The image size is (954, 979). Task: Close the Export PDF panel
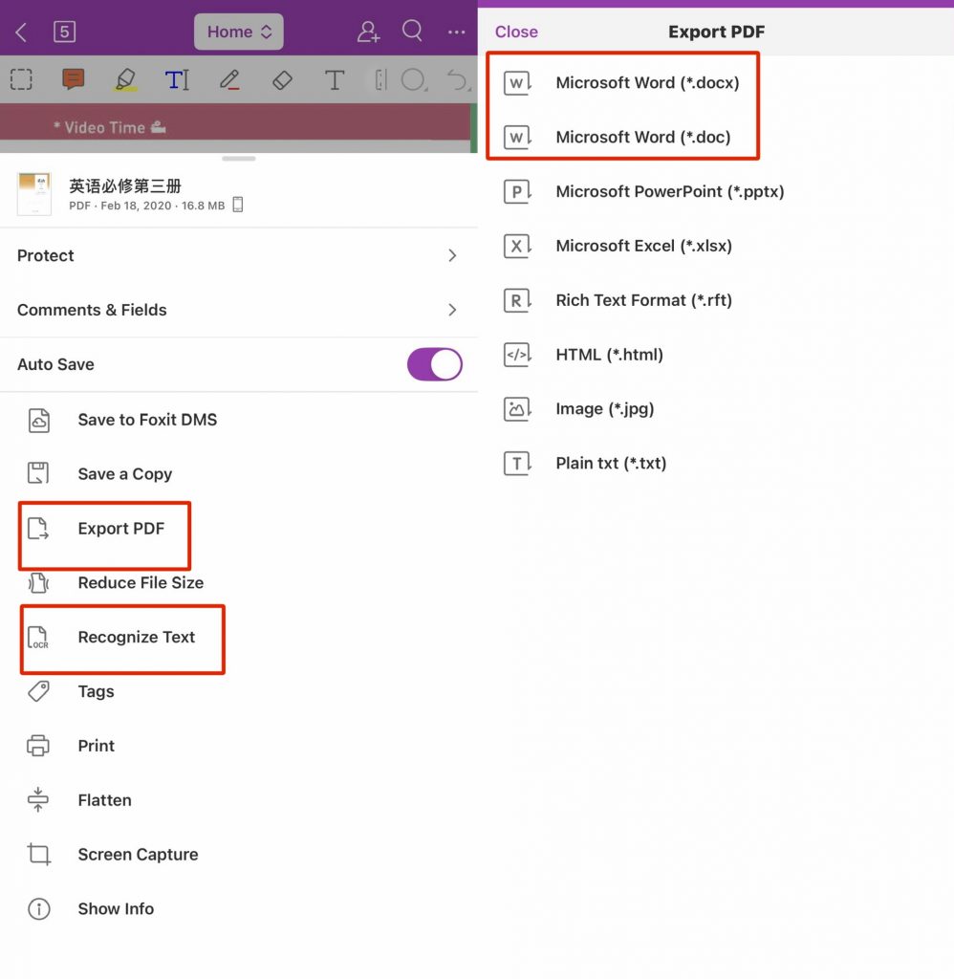516,32
